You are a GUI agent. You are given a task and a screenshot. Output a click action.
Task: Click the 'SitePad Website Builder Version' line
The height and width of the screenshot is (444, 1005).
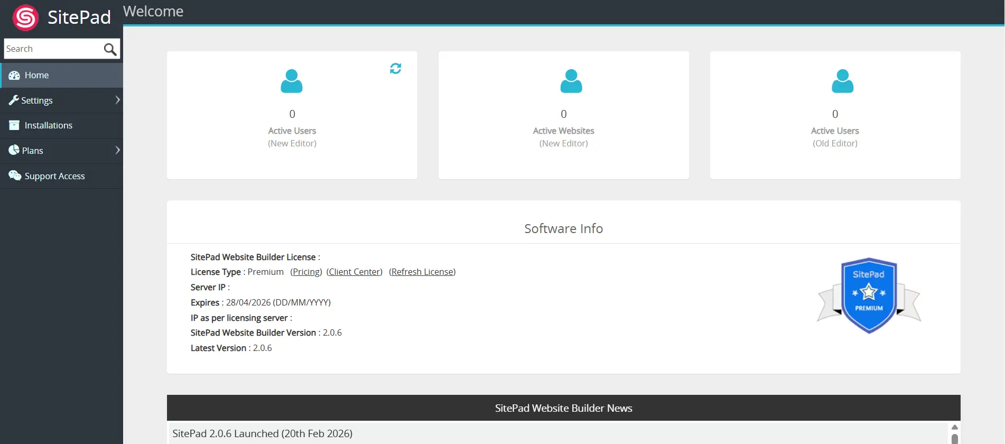click(x=266, y=332)
